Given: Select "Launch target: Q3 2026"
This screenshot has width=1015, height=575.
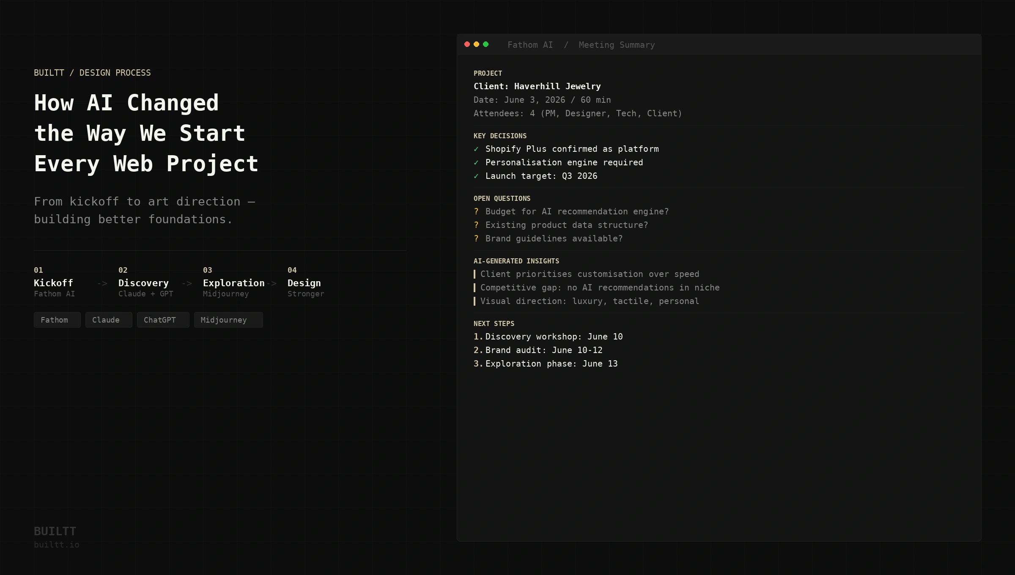Looking at the screenshot, I should [541, 176].
